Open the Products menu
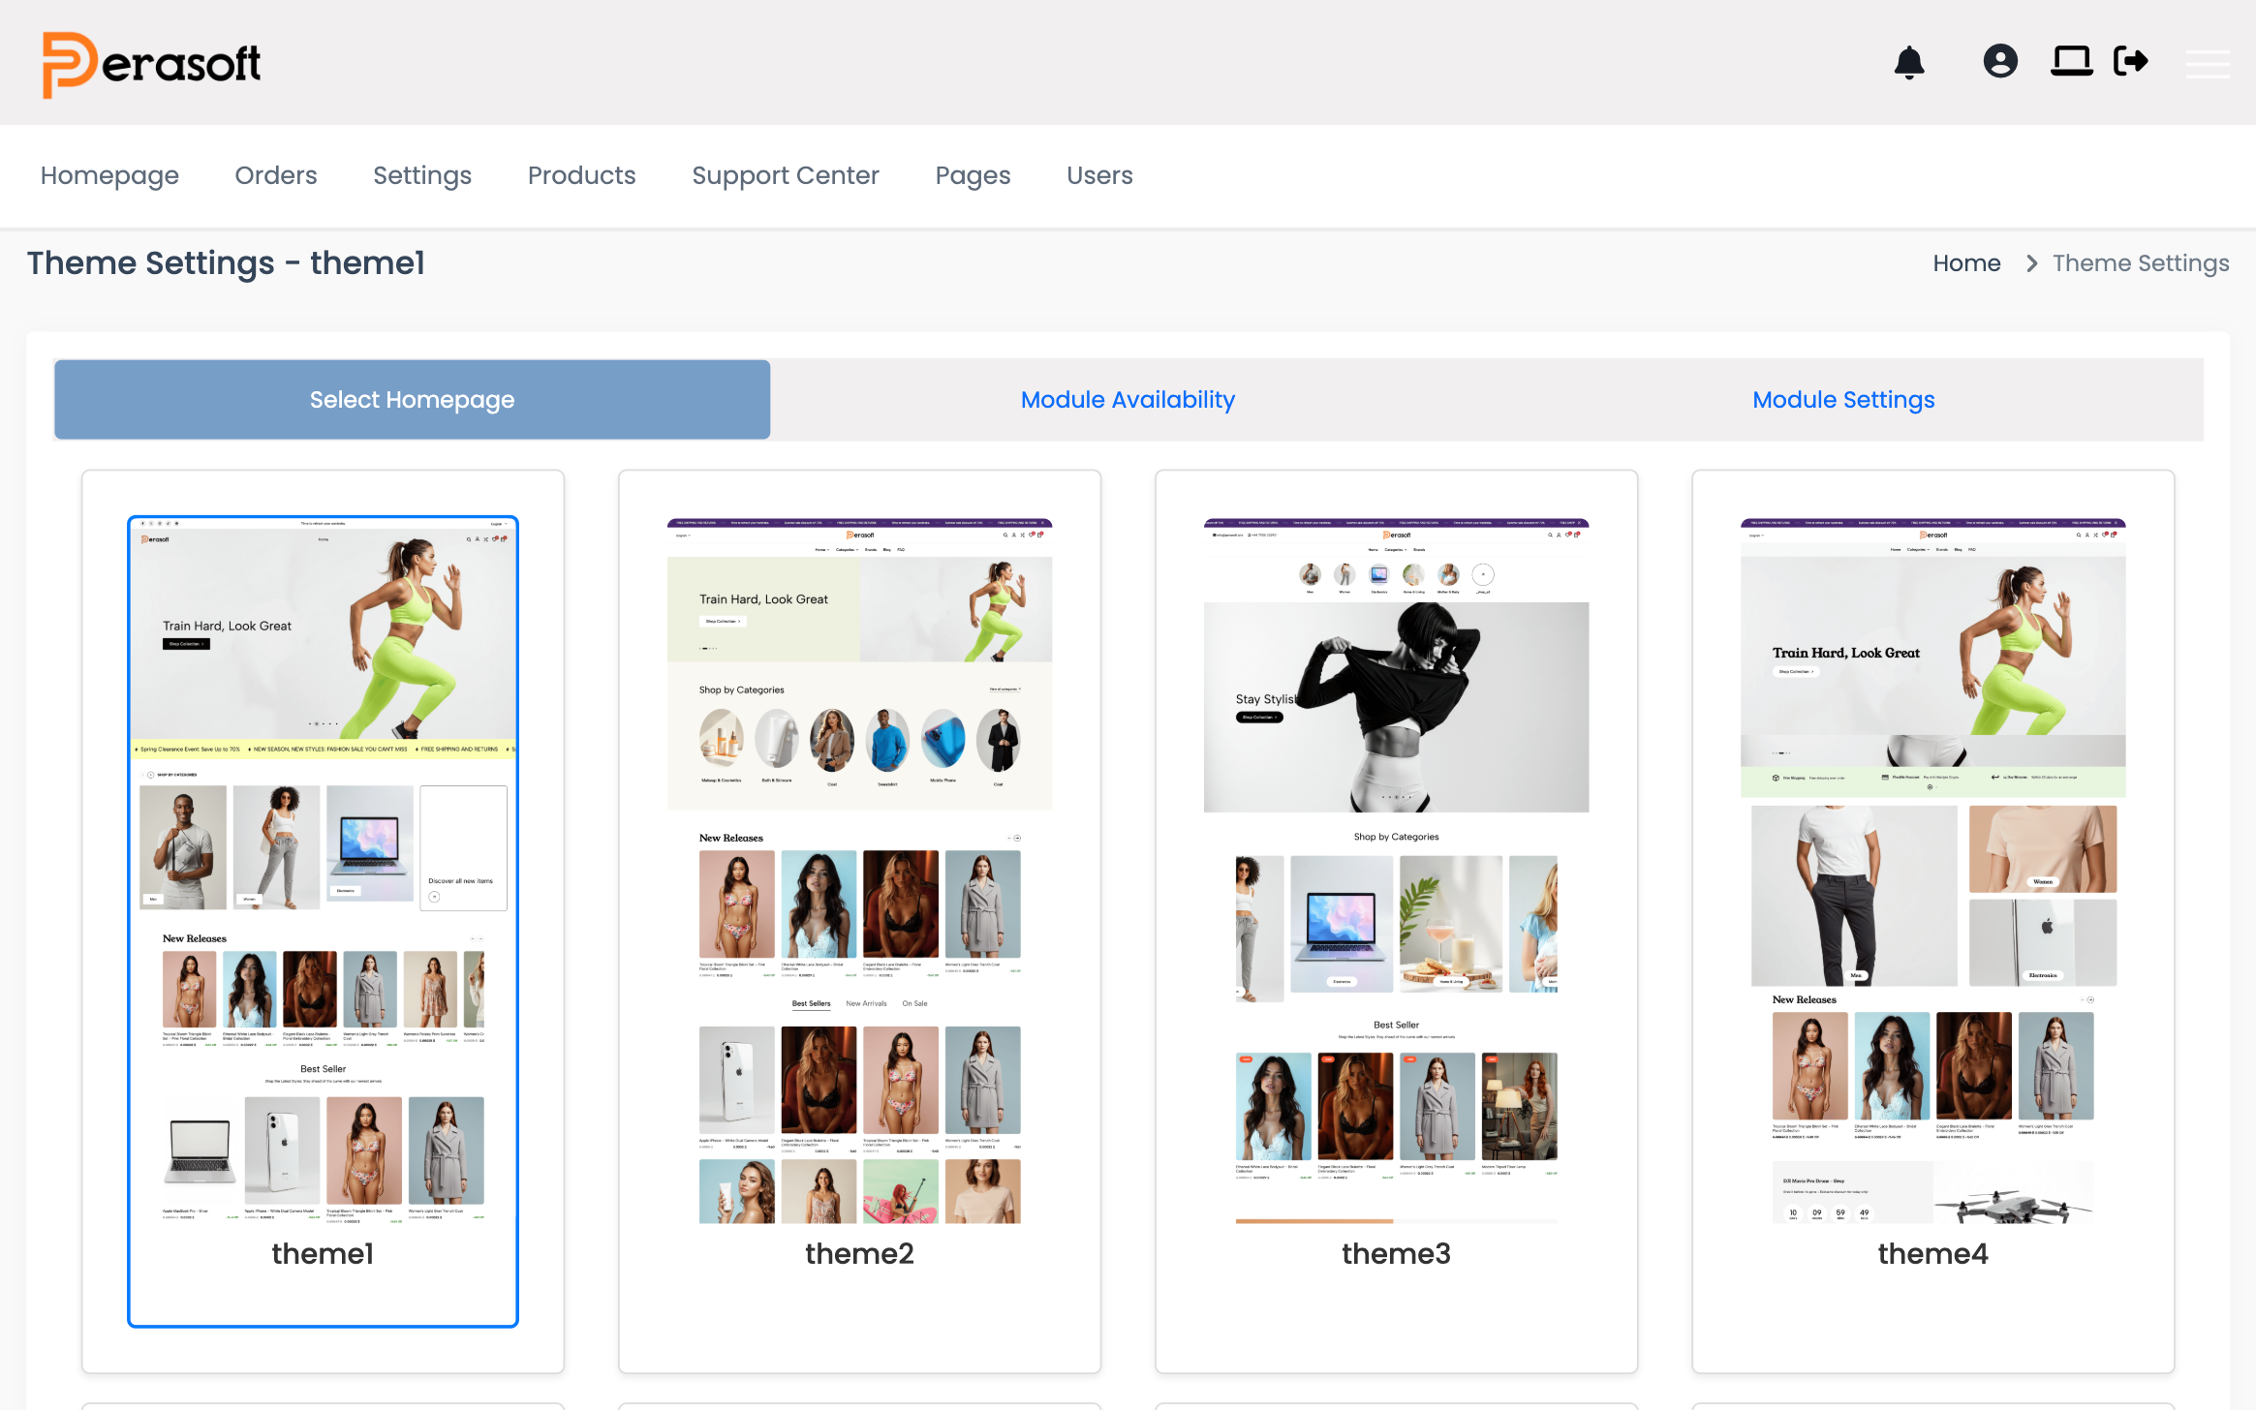2256x1410 pixels. (581, 175)
